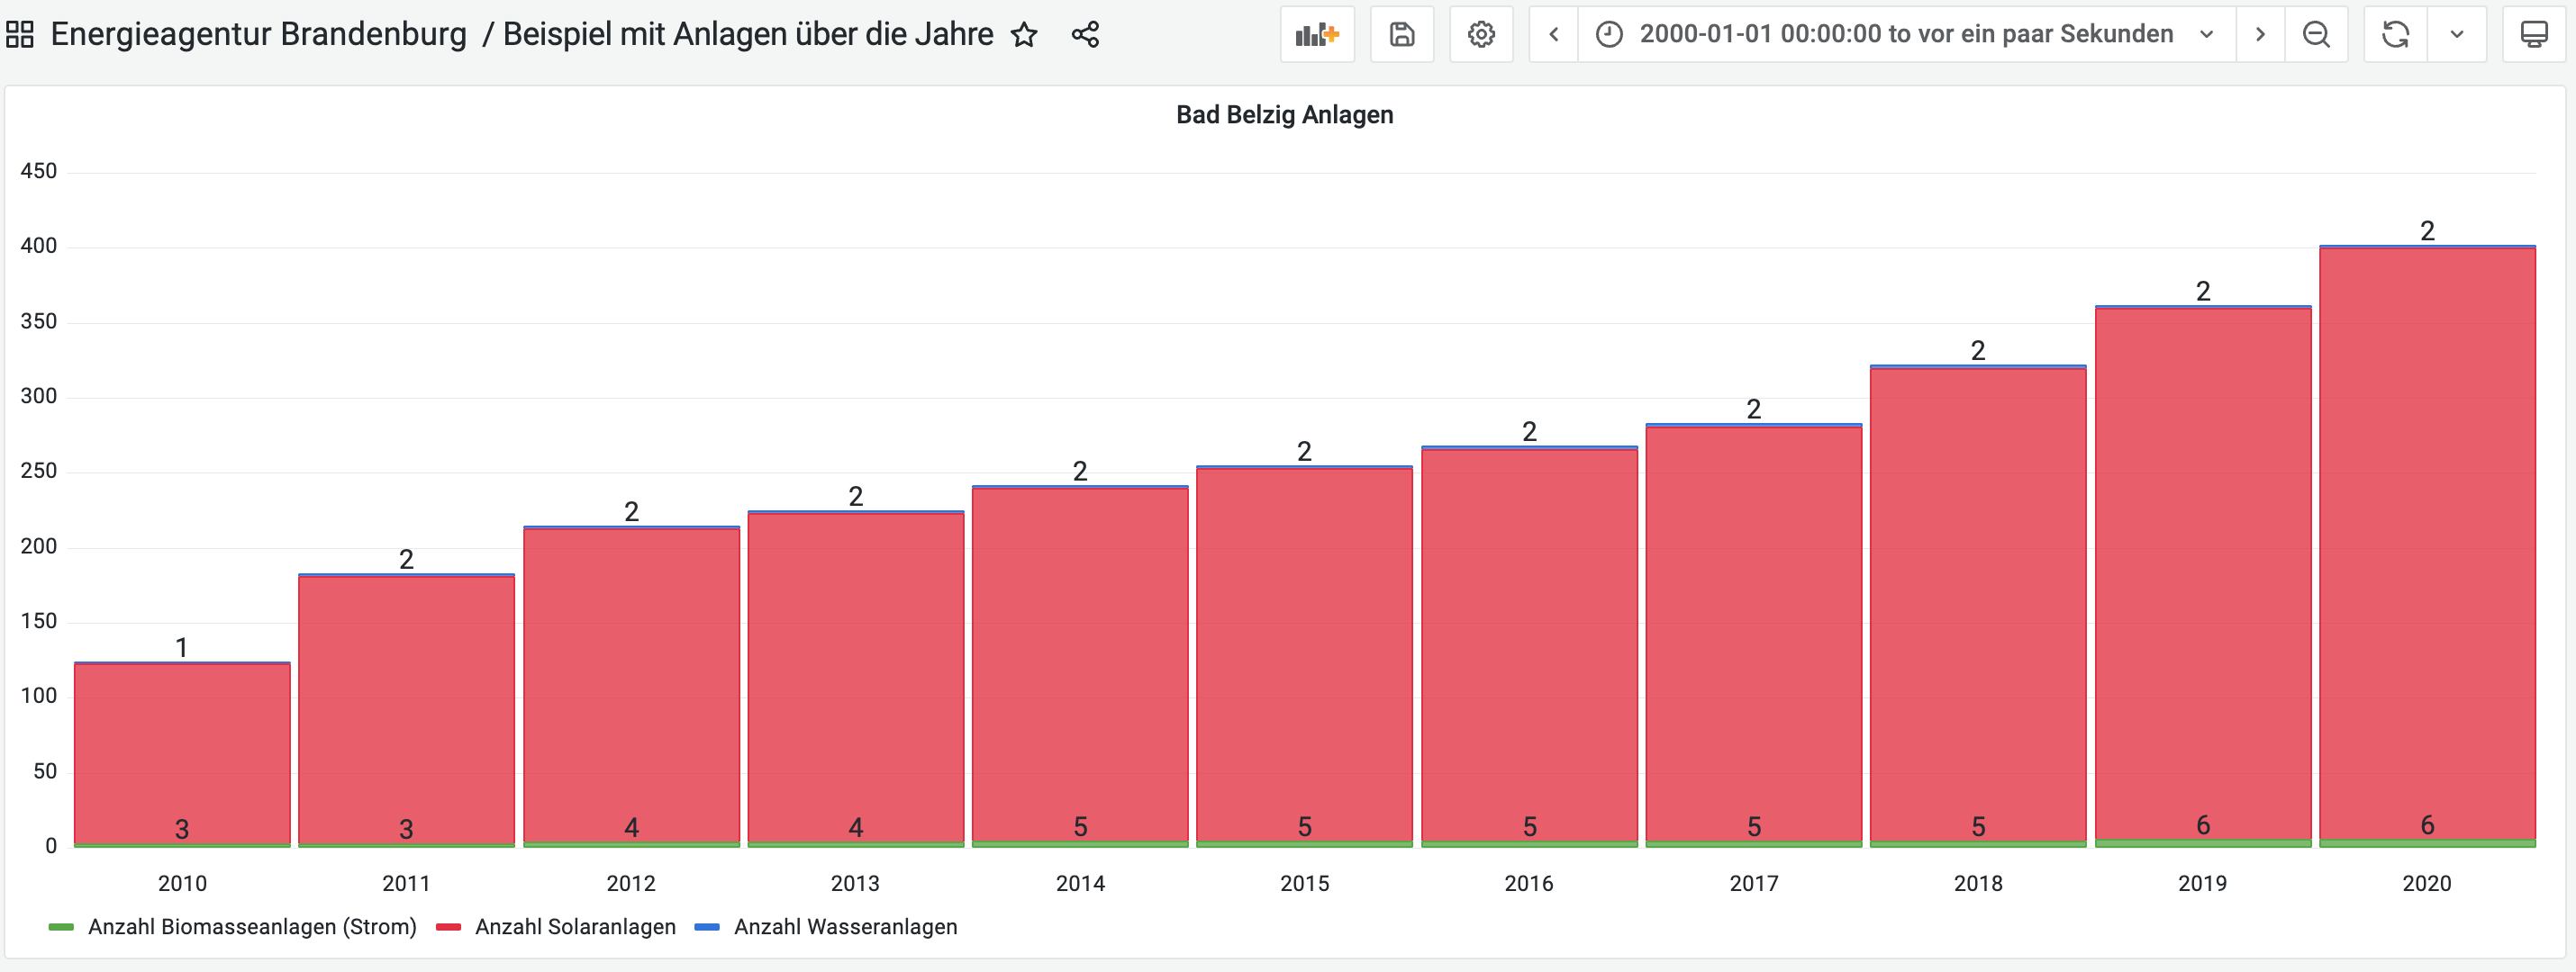The image size is (2576, 972).
Task: Click the green Biomasseanlagen color swatch
Action: 62,926
